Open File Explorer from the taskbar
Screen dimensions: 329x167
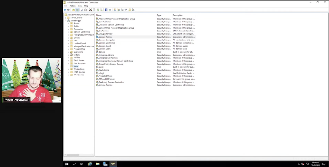tap(98, 164)
